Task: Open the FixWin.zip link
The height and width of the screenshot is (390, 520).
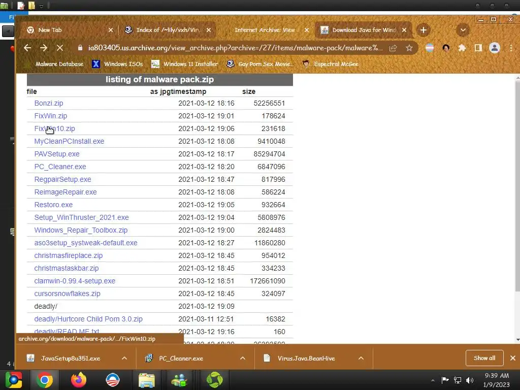Action: (51, 116)
